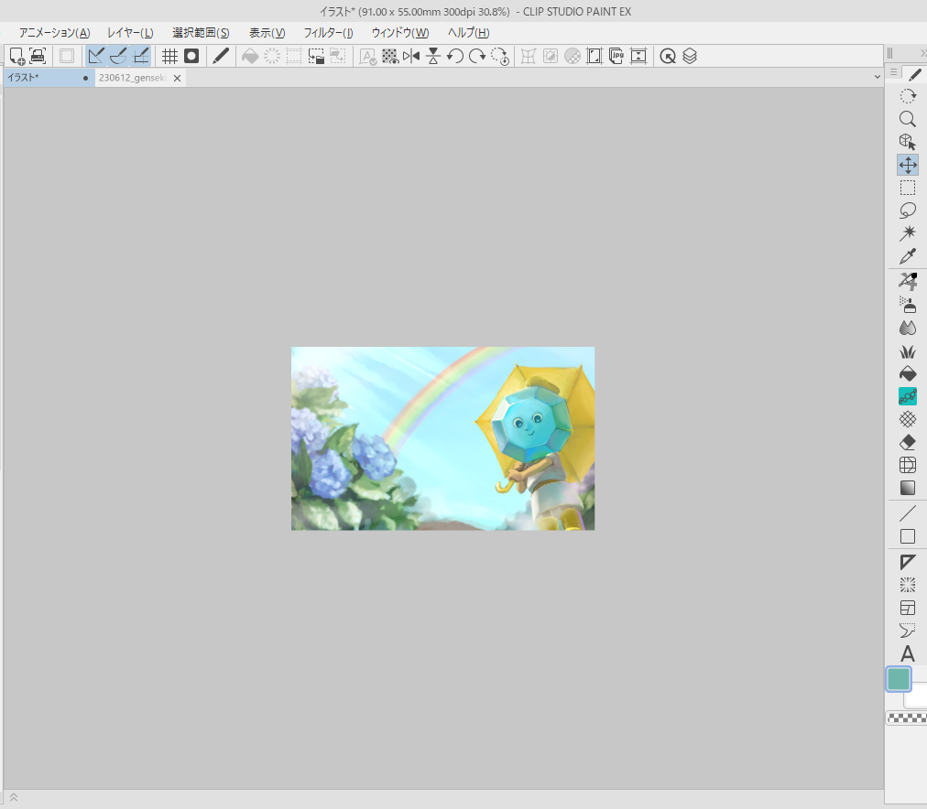Select the Zoom magnifier tool
The height and width of the screenshot is (809, 927).
(x=908, y=119)
